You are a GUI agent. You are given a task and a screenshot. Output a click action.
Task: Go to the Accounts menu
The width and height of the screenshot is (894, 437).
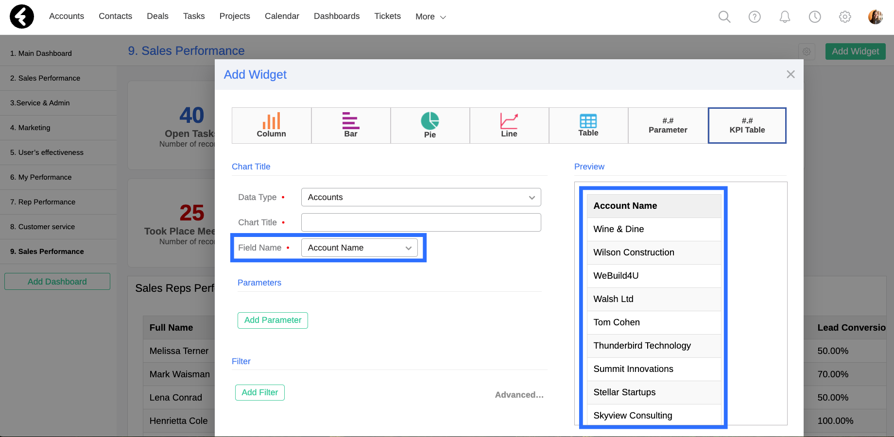[x=67, y=16]
